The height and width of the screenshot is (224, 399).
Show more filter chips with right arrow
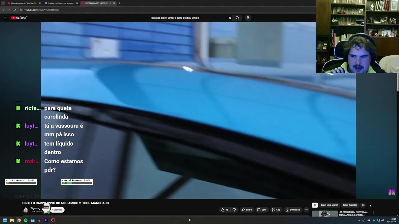pyautogui.click(x=370, y=206)
